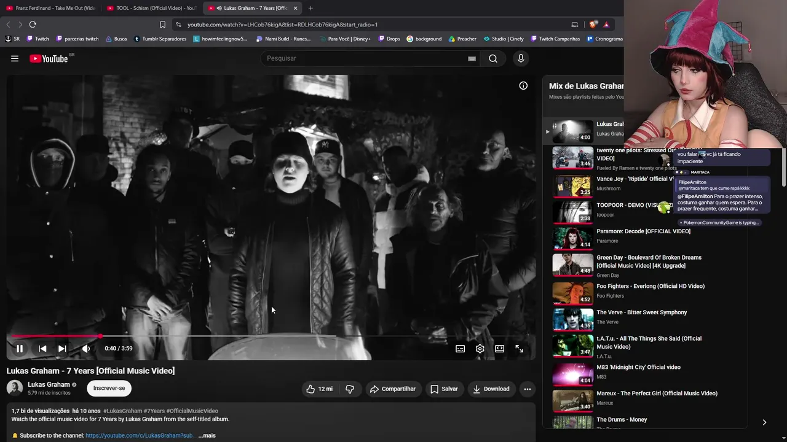Bookmark this page using the bookmark icon

point(162,25)
